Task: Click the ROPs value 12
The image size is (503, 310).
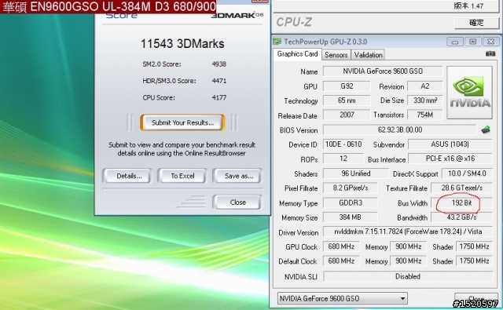Action: [x=343, y=159]
